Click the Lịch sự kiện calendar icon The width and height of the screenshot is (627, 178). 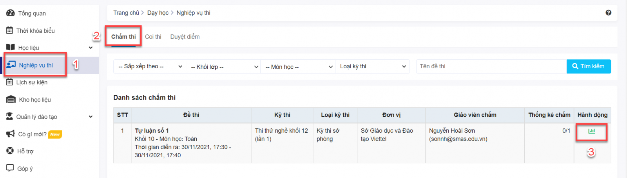click(x=9, y=82)
